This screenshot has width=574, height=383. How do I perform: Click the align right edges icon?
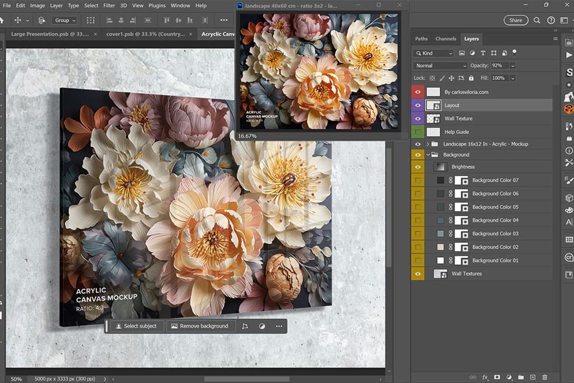pyautogui.click(x=132, y=20)
